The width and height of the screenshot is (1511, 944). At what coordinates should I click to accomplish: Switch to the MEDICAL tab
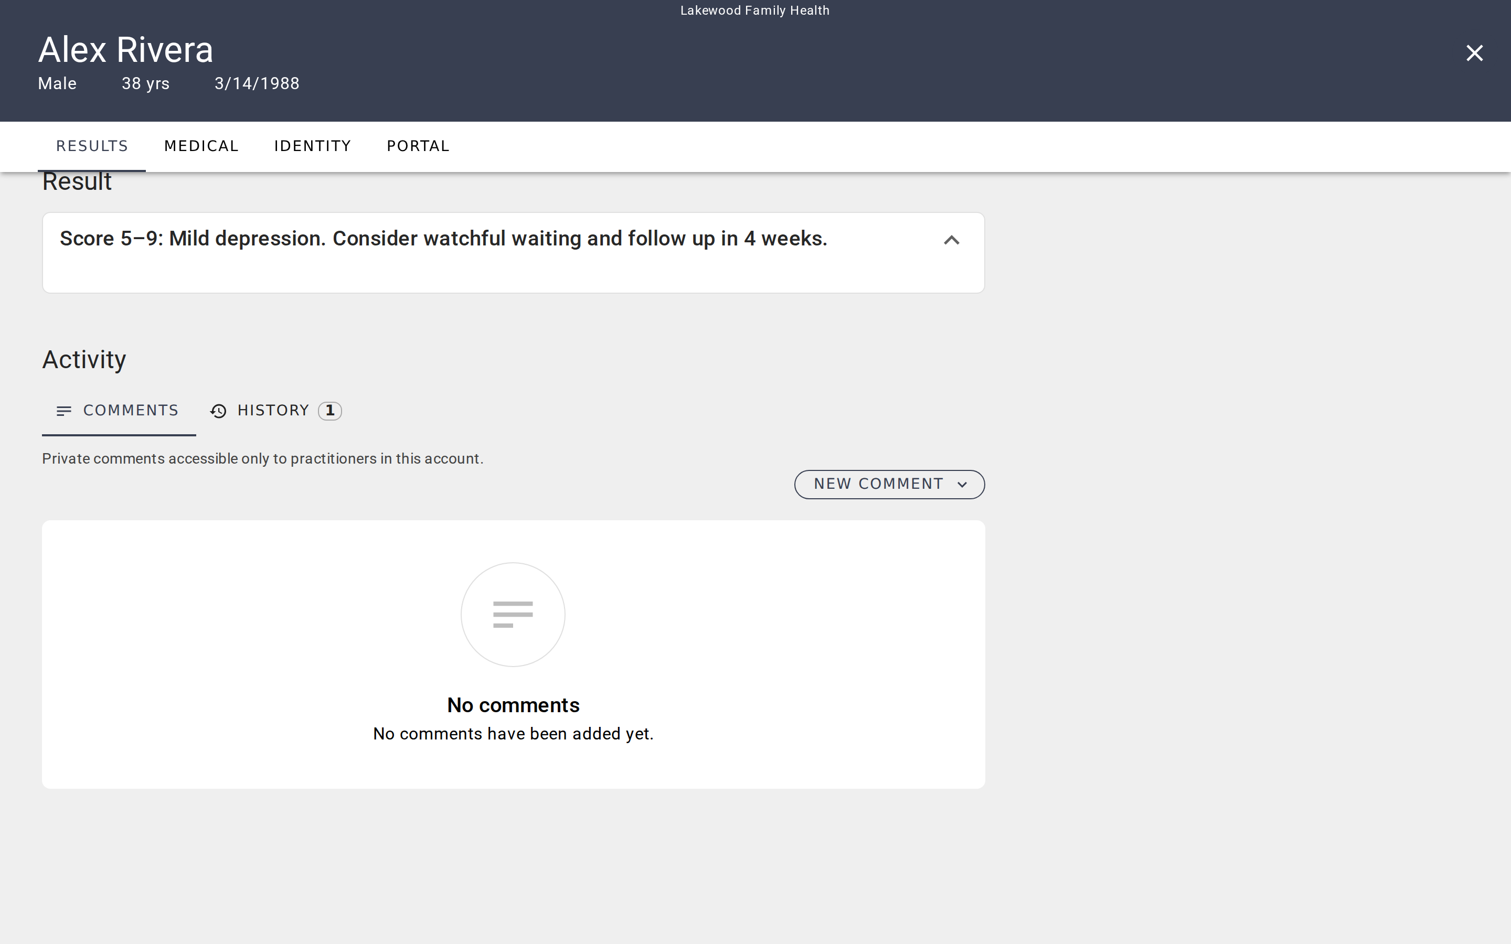click(201, 145)
